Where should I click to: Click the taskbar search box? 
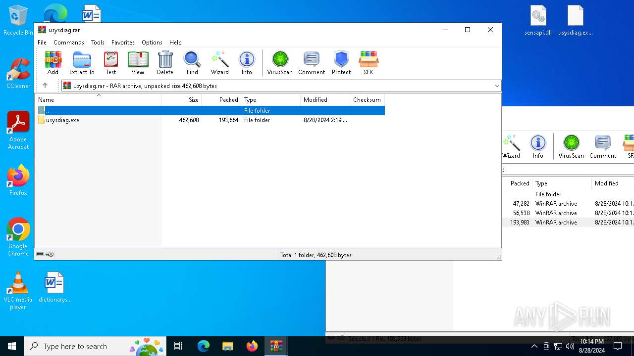(x=95, y=346)
